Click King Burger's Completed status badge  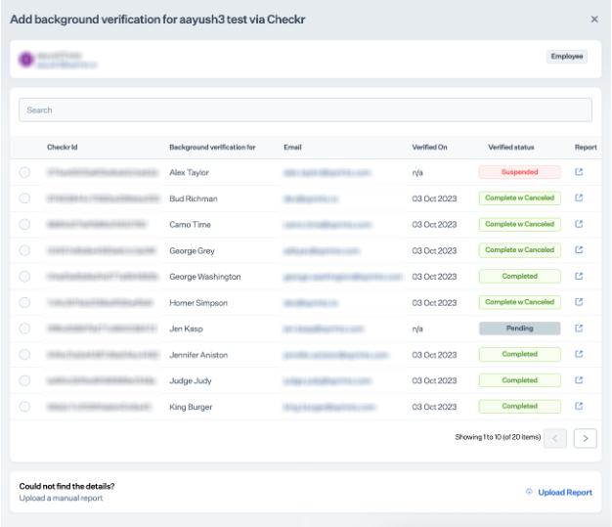pyautogui.click(x=519, y=406)
